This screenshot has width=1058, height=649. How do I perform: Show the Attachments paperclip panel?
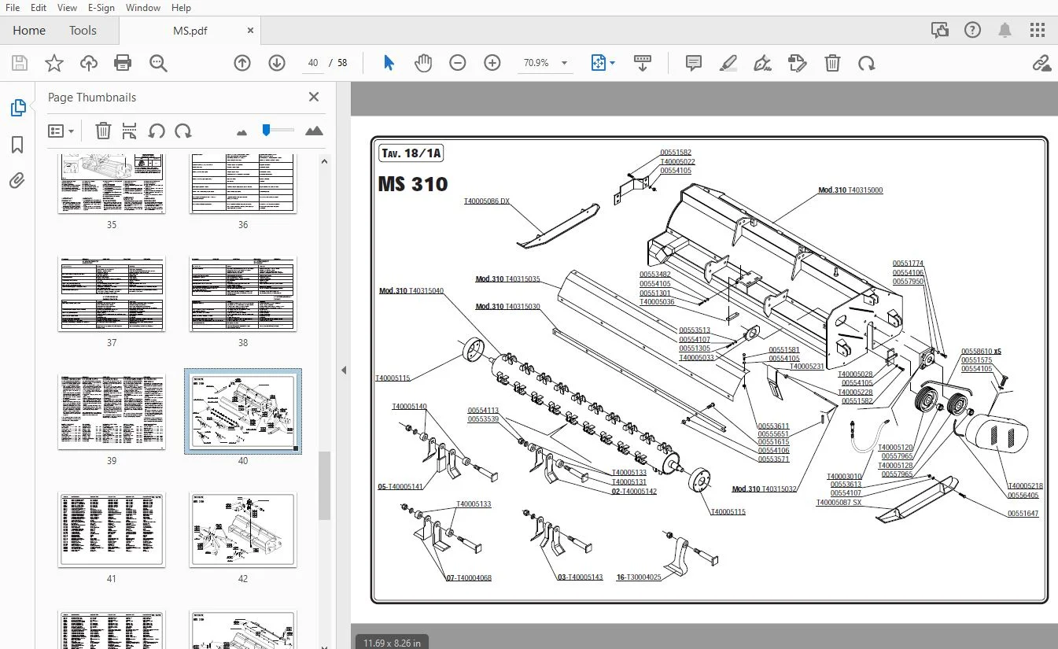(17, 181)
